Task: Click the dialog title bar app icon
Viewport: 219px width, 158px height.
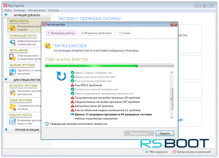Action: 44,24
